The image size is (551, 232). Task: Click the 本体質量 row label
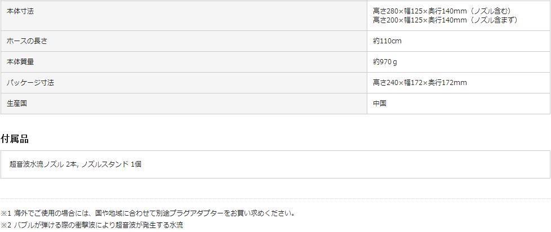coord(20,62)
